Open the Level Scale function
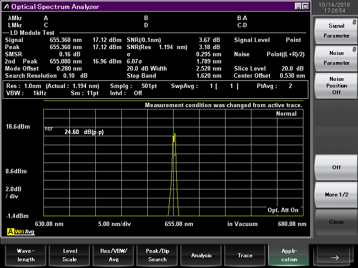 tap(69, 255)
